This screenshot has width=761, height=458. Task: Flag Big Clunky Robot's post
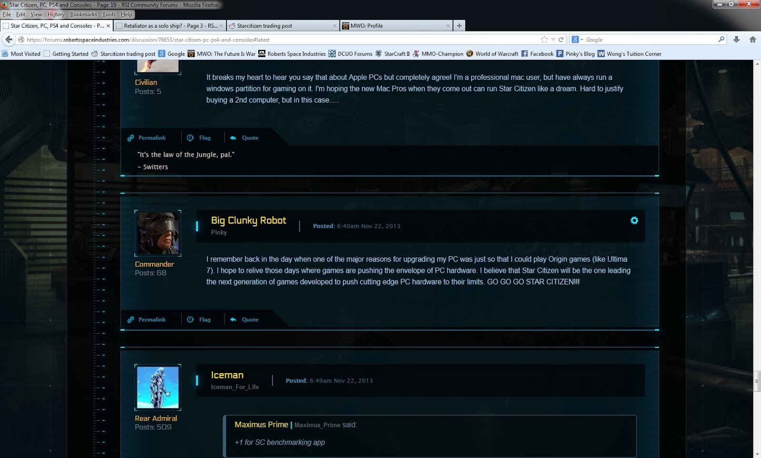tap(199, 319)
